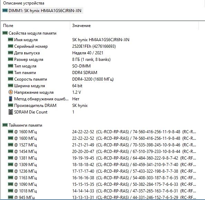Click the DIMM1 device memory icon
205x200 pixels.
pyautogui.click(x=5, y=10)
